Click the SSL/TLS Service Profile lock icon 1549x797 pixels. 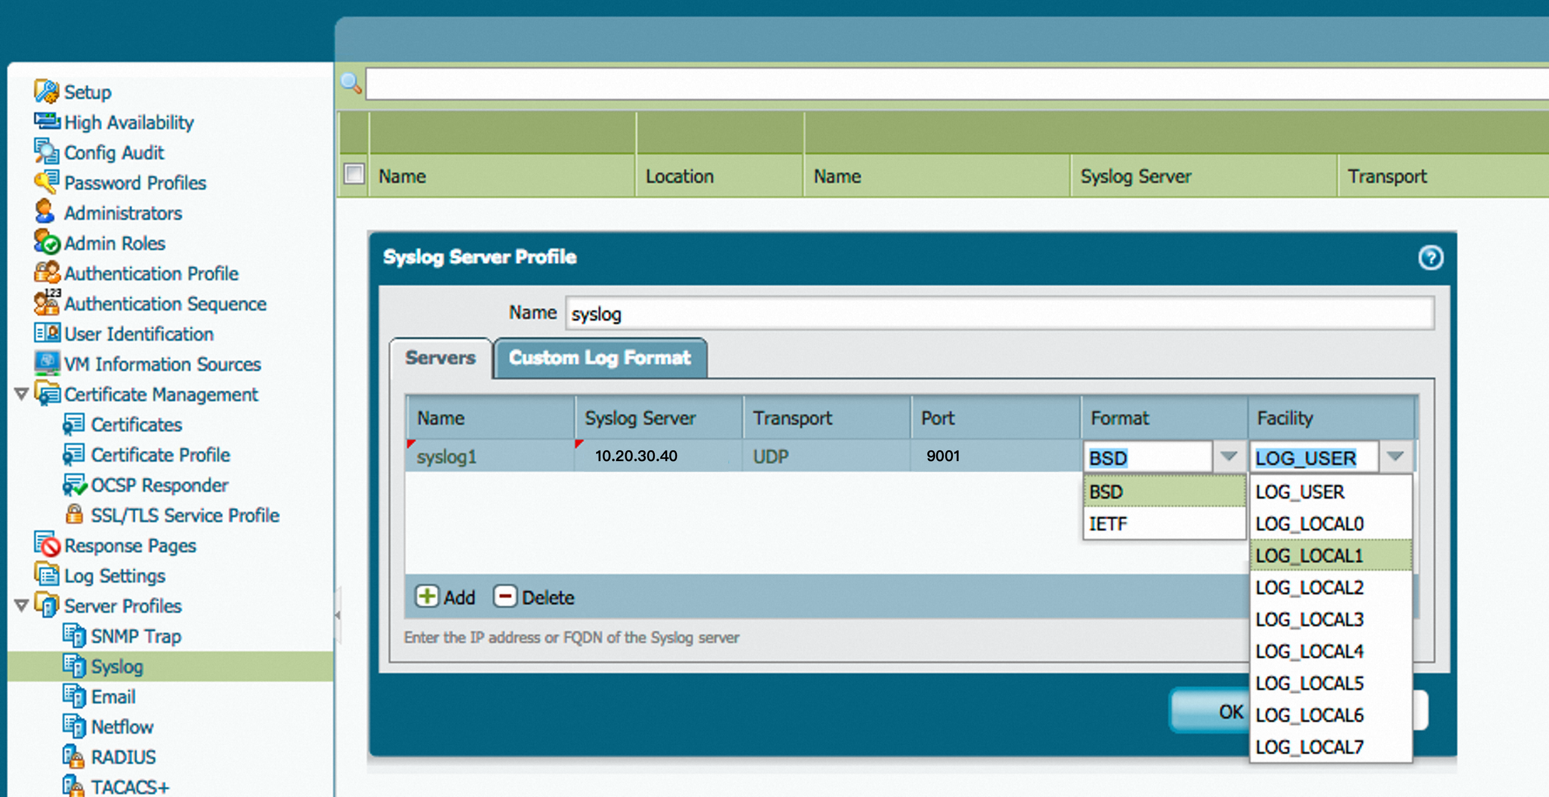(74, 515)
